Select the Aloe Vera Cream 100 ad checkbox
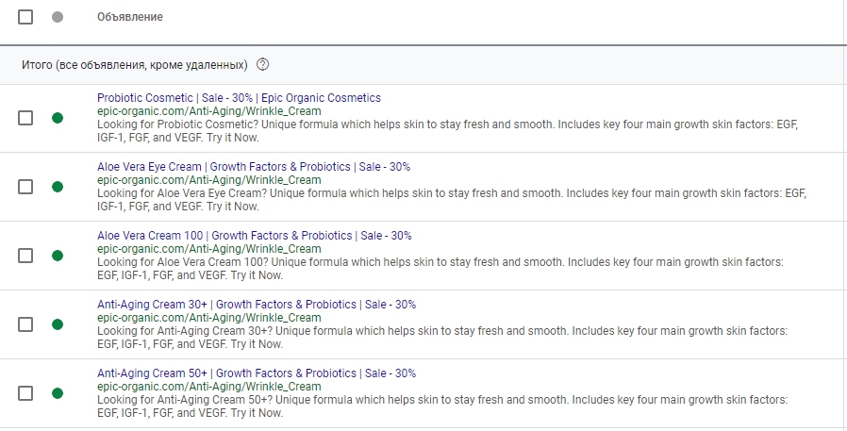The image size is (847, 431). (25, 256)
